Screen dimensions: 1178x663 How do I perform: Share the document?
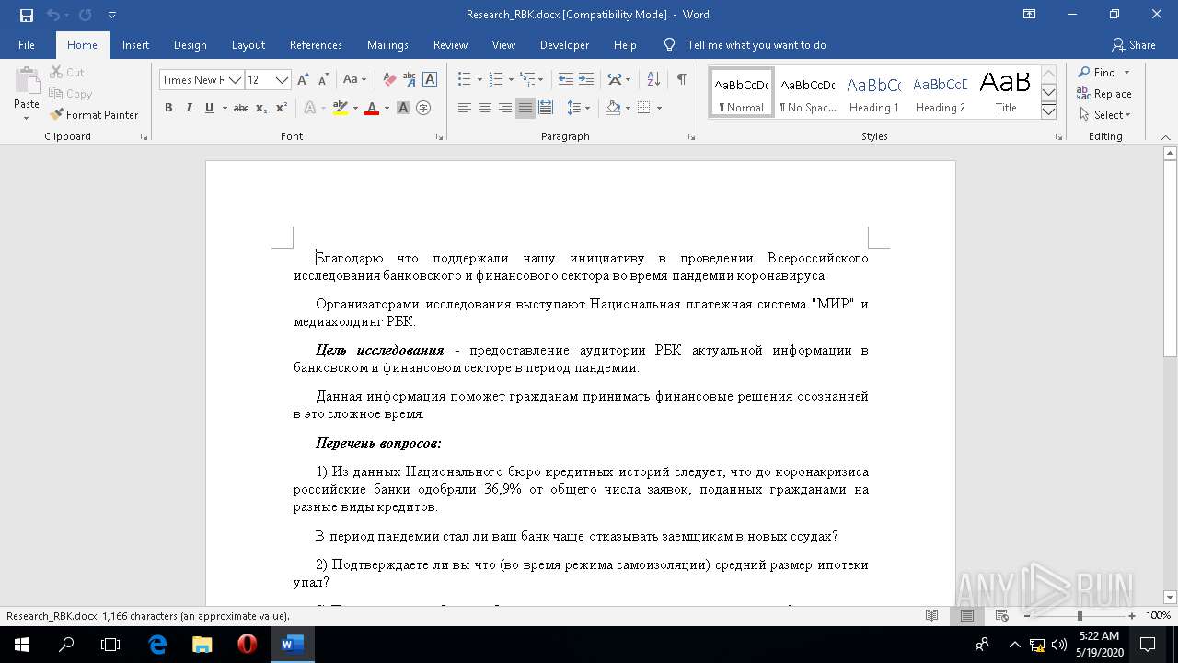[1134, 45]
